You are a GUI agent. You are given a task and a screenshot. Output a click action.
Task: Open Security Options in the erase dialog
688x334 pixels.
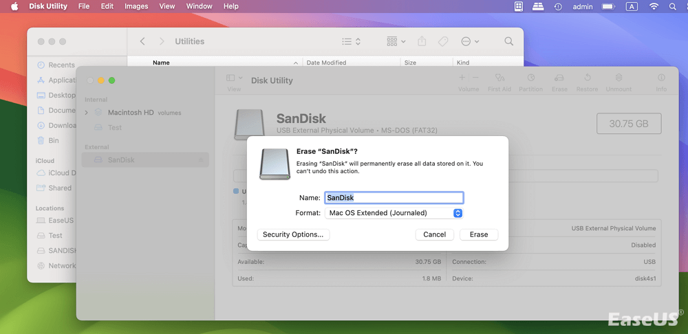pyautogui.click(x=293, y=234)
